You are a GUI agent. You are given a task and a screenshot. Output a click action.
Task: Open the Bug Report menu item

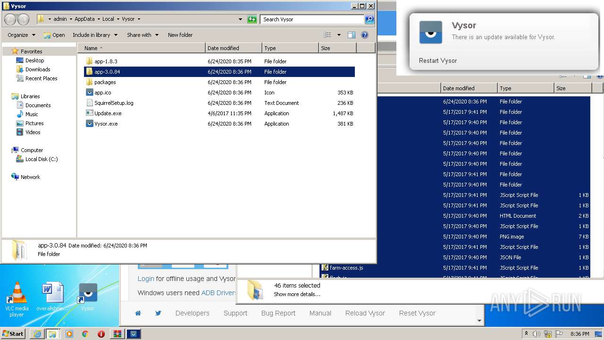278,313
